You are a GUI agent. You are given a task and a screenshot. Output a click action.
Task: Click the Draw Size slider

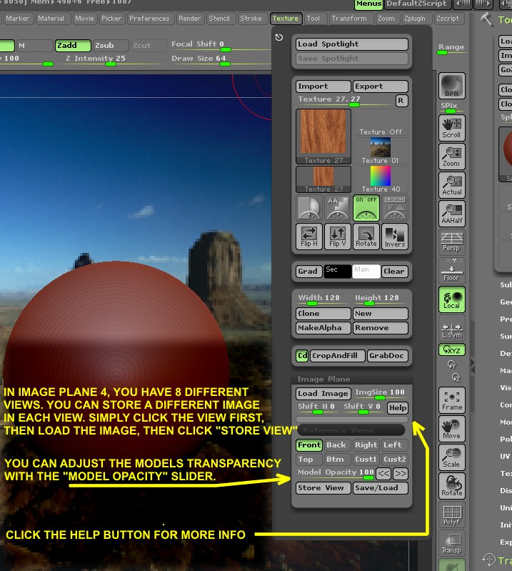coord(220,60)
